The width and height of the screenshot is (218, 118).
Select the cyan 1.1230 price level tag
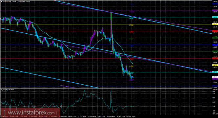(215, 17)
